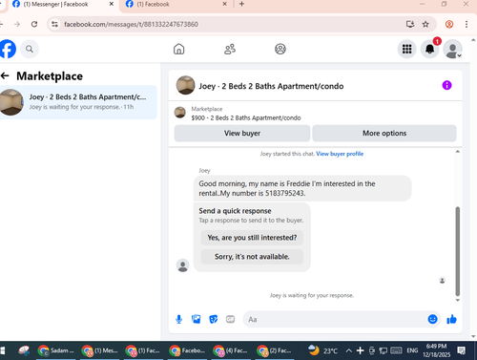Open the Groups icon in top navigation
The image size is (477, 360).
click(280, 49)
